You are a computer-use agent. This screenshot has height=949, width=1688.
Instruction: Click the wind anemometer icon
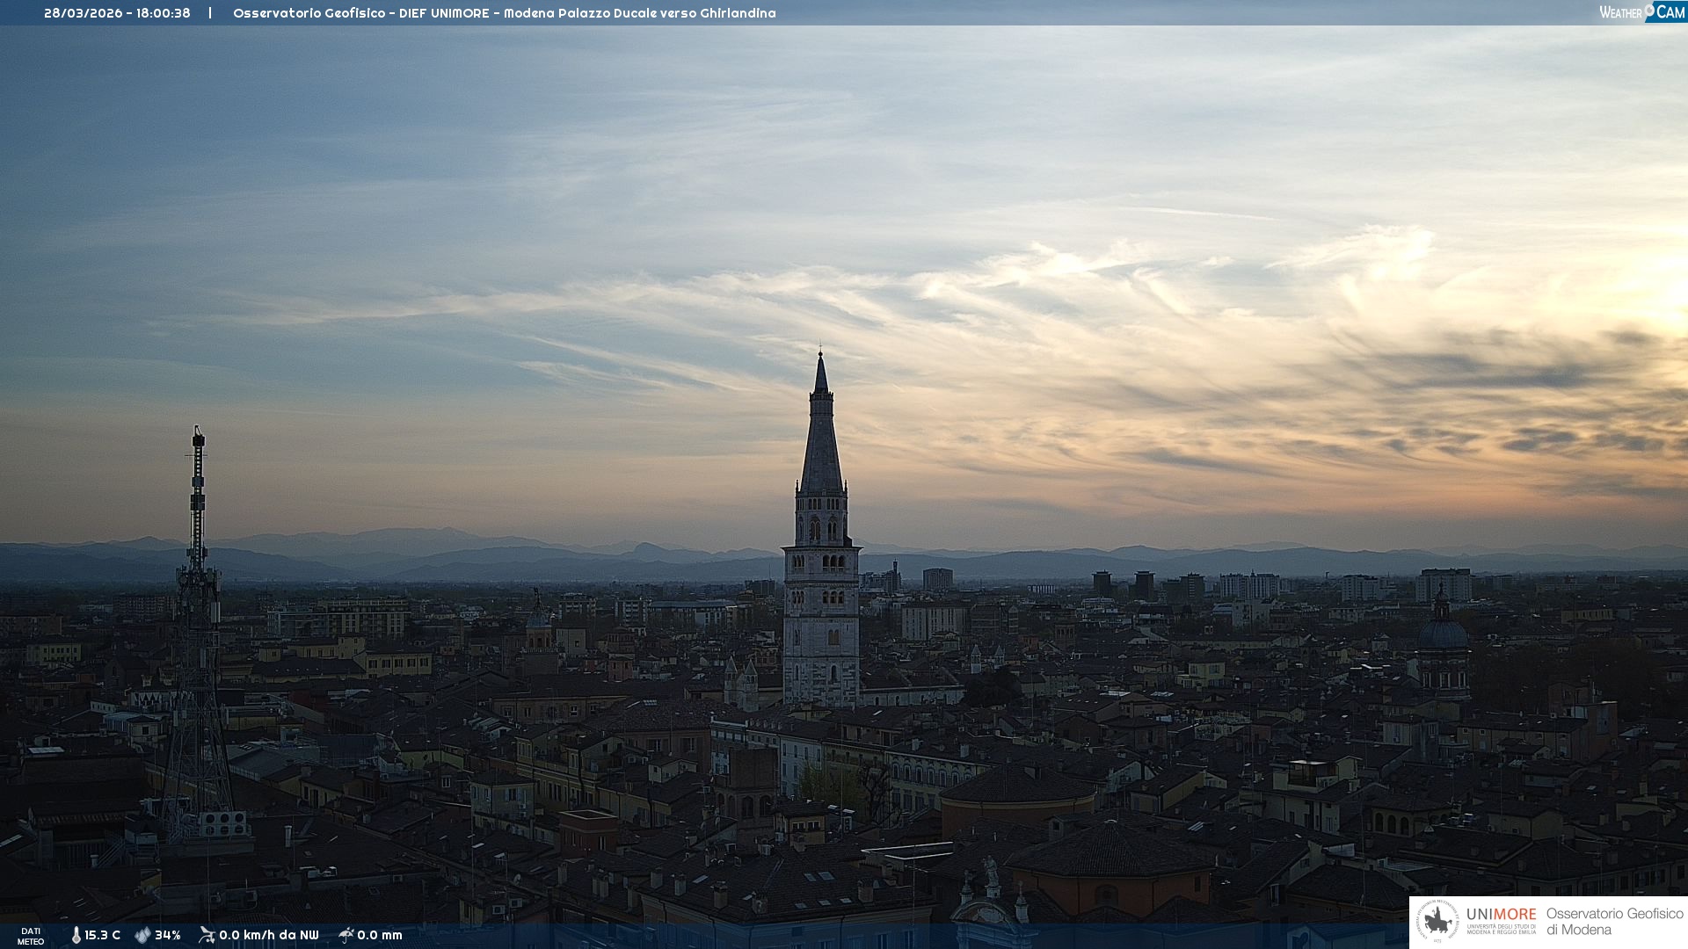[x=207, y=935]
